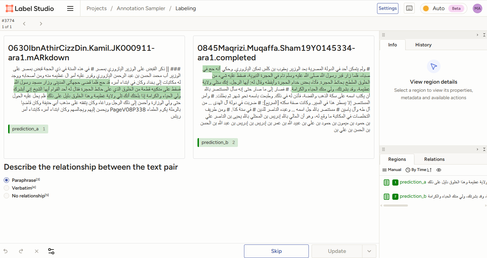The height and width of the screenshot is (258, 487).
Task: Toggle visibility of all regions eye icon
Action: [x=439, y=170]
